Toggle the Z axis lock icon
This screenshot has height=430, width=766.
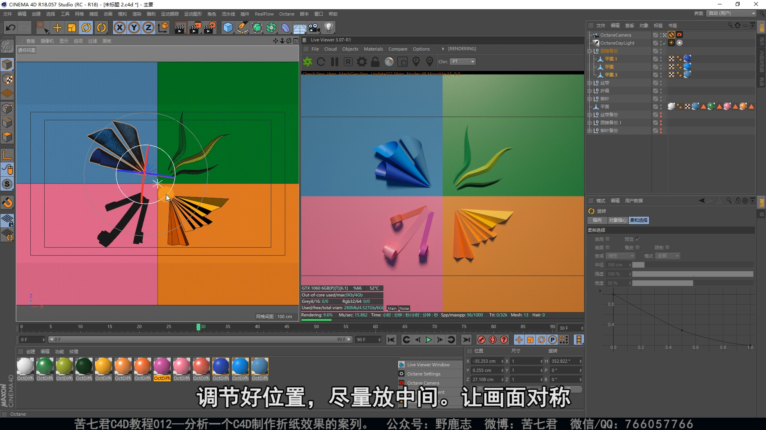148,27
